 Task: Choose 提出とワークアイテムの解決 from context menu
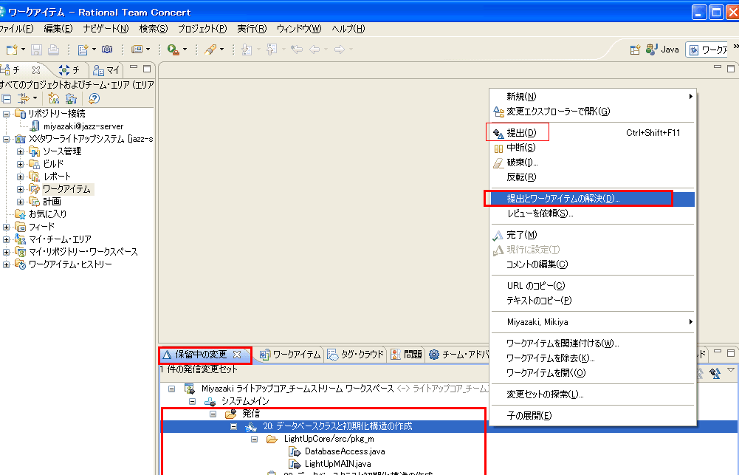click(592, 199)
